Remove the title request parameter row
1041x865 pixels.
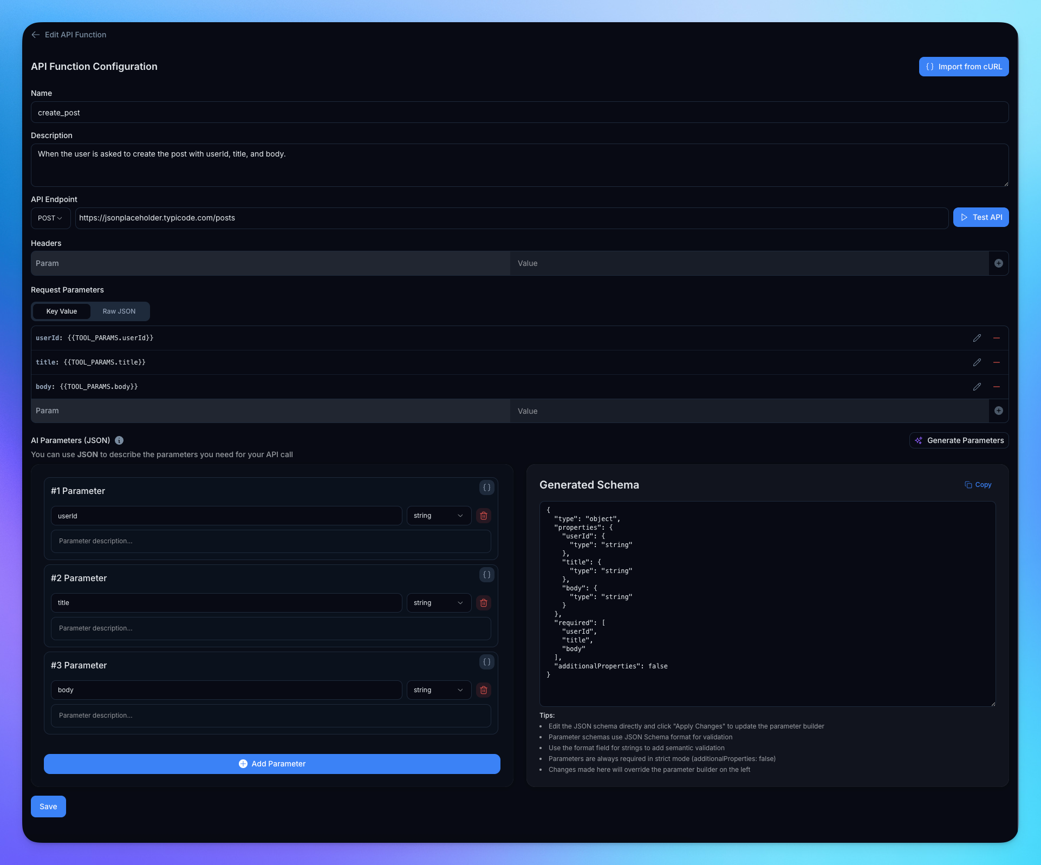tap(996, 362)
